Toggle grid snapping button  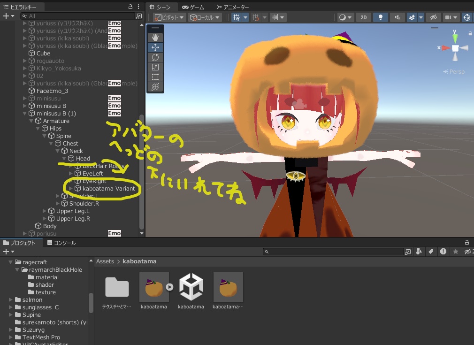256,17
